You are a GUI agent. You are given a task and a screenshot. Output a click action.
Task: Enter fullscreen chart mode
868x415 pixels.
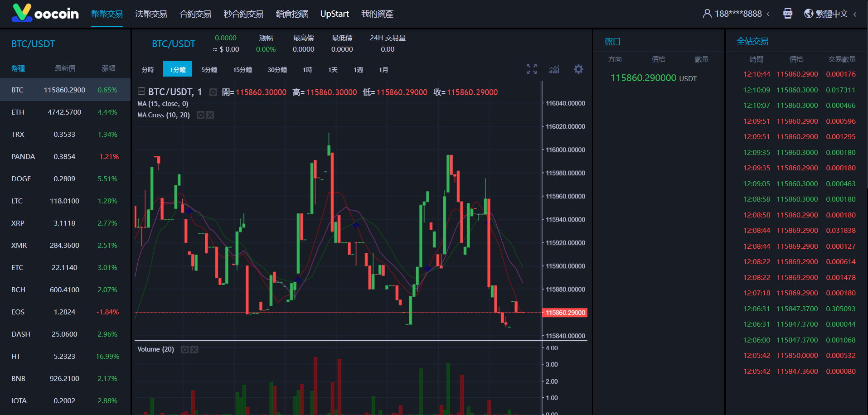[x=531, y=69]
